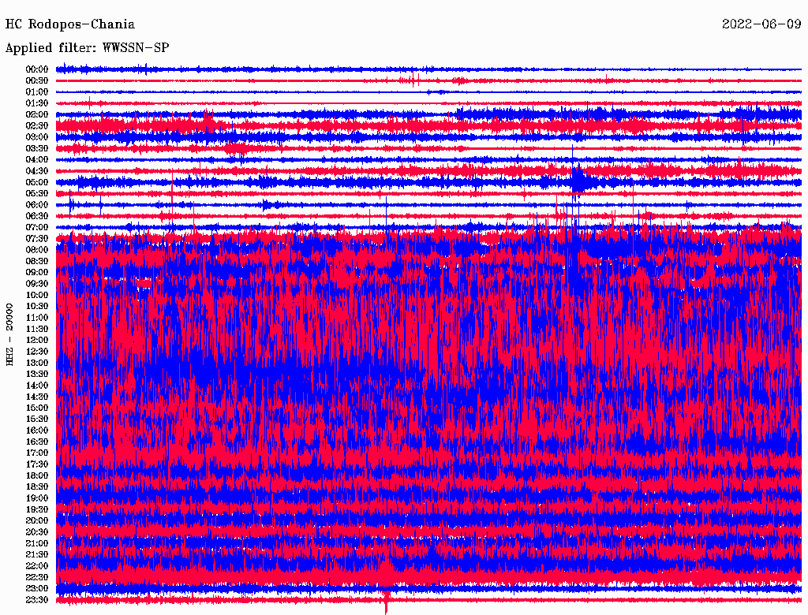Screen dimensions: 808x615
Task: Click the 23:30 time label
Action: 37,600
